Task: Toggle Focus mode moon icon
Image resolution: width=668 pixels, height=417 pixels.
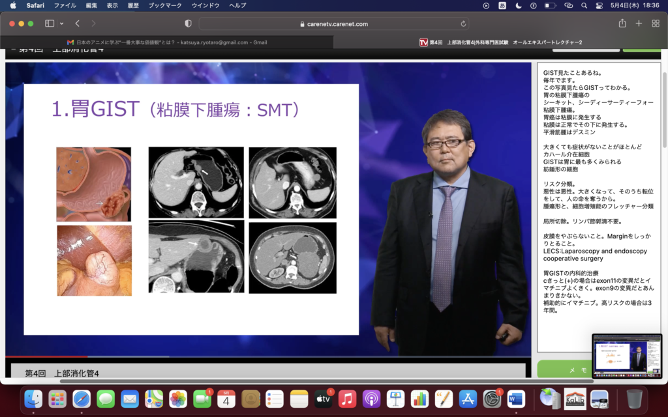Action: (x=519, y=5)
